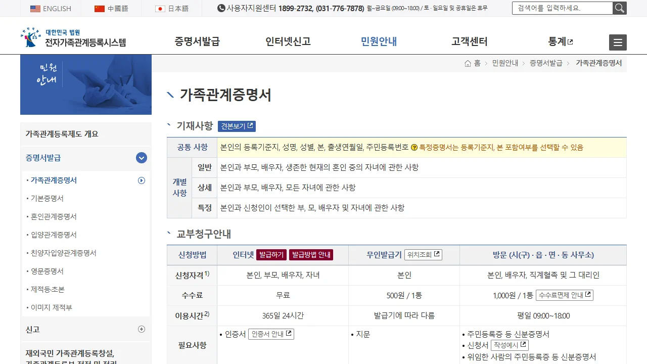Click 500원 / 1통 fee cell
The width and height of the screenshot is (647, 364).
point(404,295)
